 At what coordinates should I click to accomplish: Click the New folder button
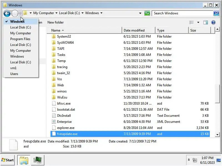tap(56, 22)
